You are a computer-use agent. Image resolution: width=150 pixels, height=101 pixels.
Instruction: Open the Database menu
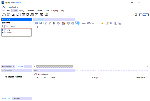(x=30, y=11)
